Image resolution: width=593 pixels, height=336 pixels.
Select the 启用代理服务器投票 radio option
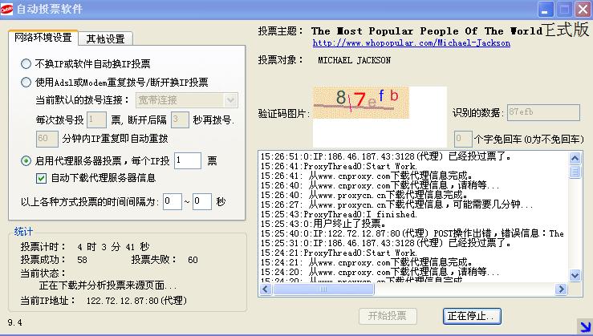[x=26, y=161]
